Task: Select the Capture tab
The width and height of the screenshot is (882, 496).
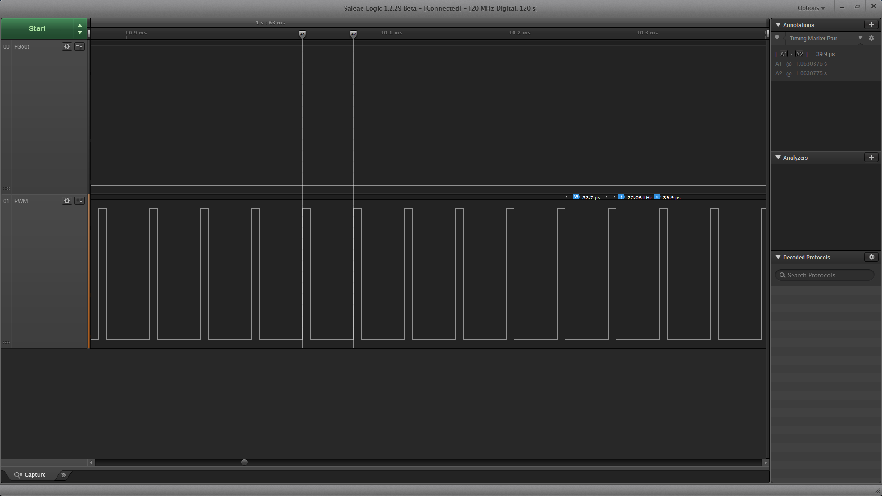Action: (x=30, y=475)
